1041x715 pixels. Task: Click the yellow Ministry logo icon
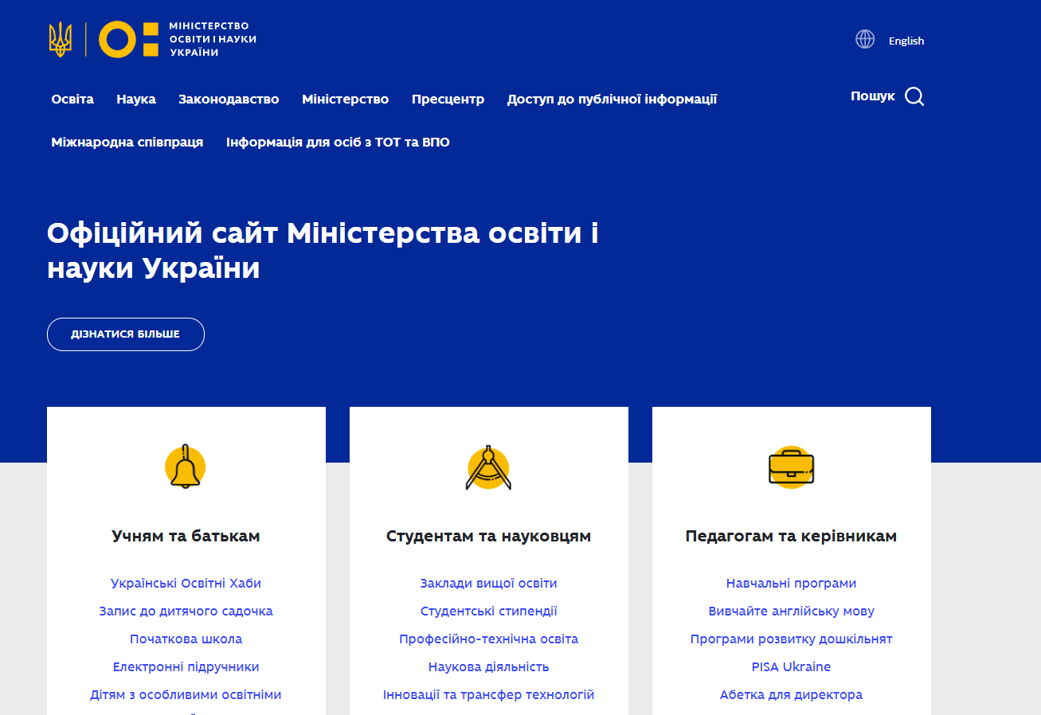[x=129, y=39]
